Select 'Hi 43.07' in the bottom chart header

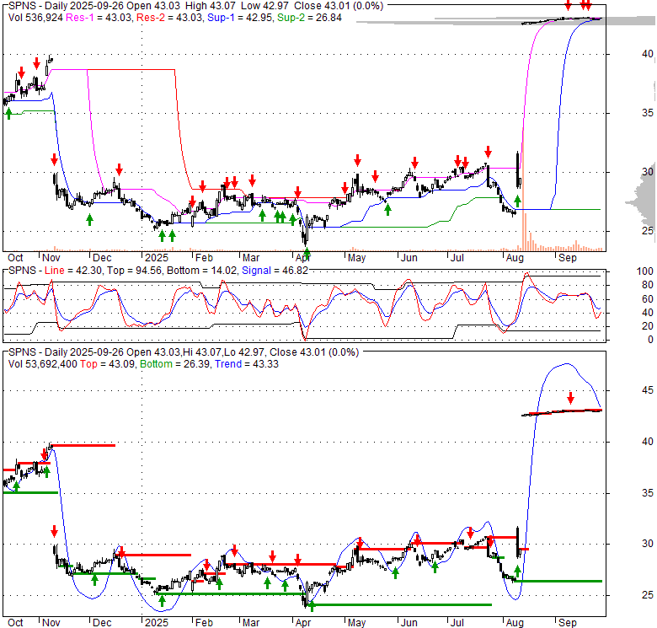point(201,352)
